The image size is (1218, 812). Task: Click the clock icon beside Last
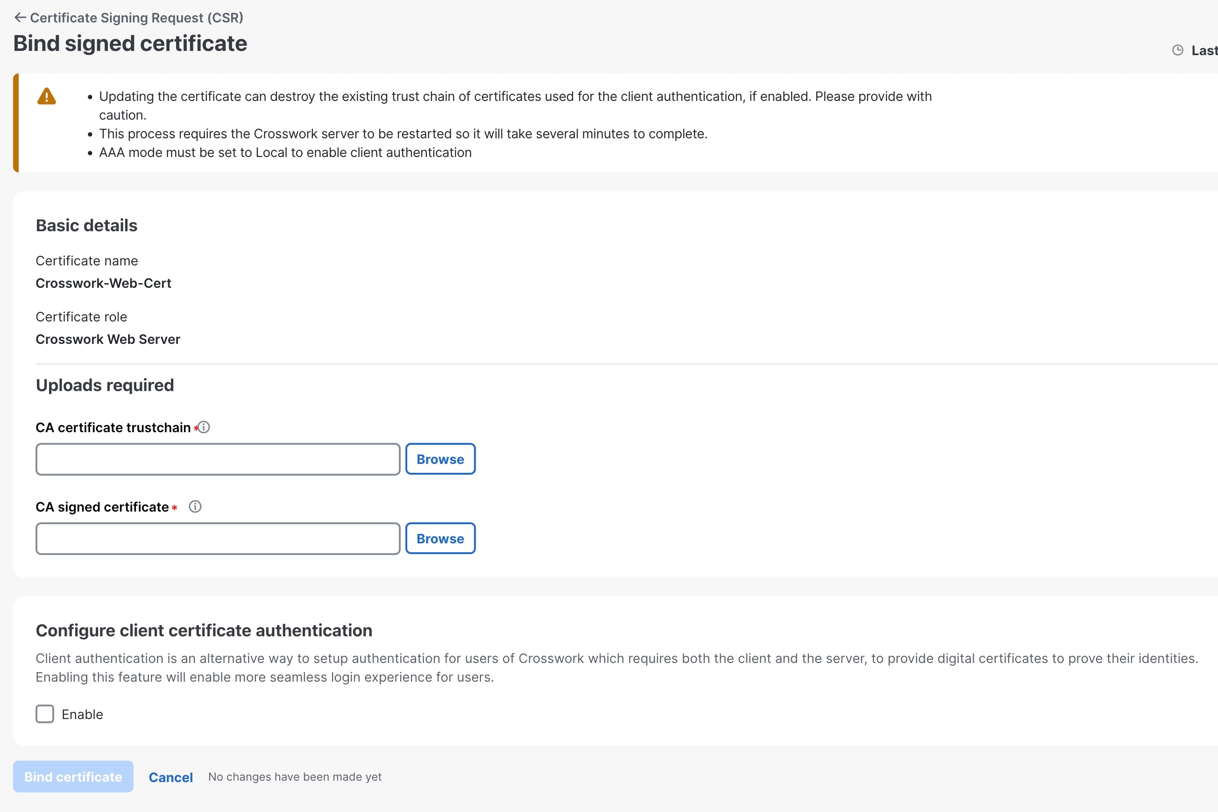(1178, 50)
